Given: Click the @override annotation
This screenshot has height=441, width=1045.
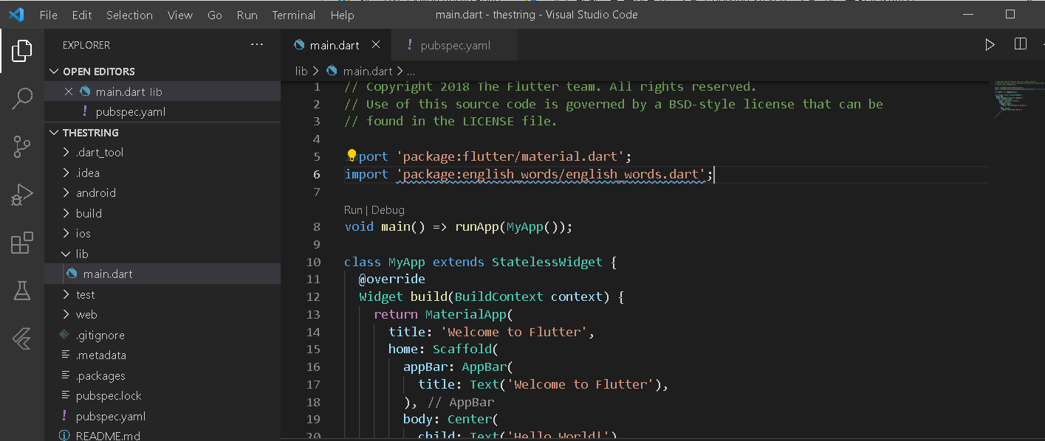Looking at the screenshot, I should pyautogui.click(x=392, y=279).
